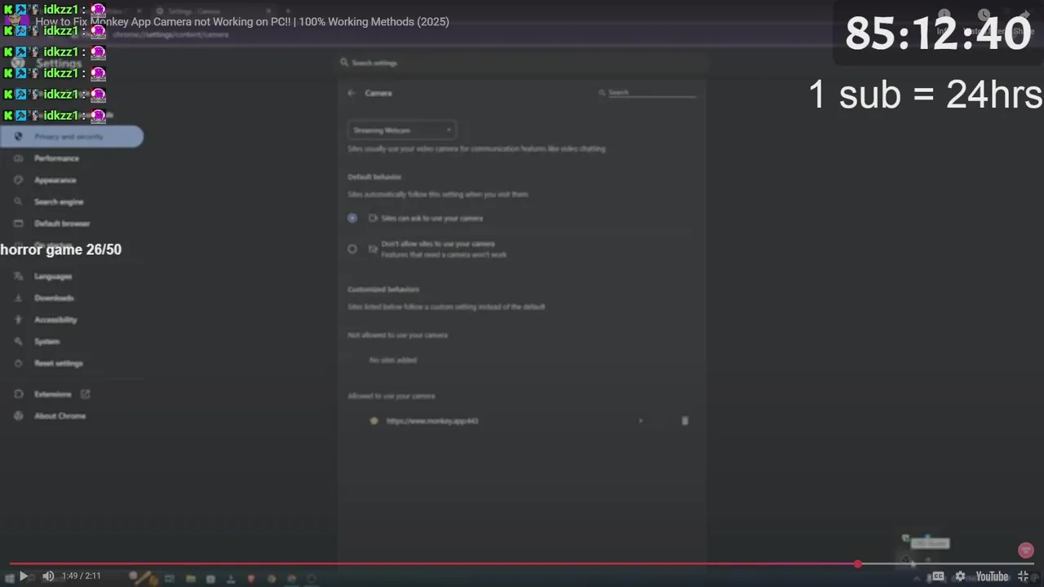Open the Streaming Webcam dropdown

pyautogui.click(x=401, y=130)
